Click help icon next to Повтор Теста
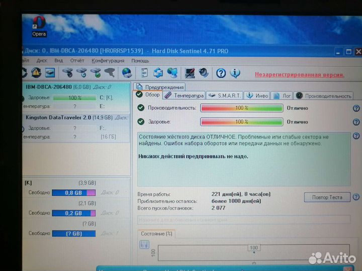The width and height of the screenshot is (362, 271). click(356, 197)
